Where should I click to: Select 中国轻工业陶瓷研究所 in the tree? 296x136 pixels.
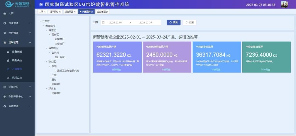(x=67, y=71)
